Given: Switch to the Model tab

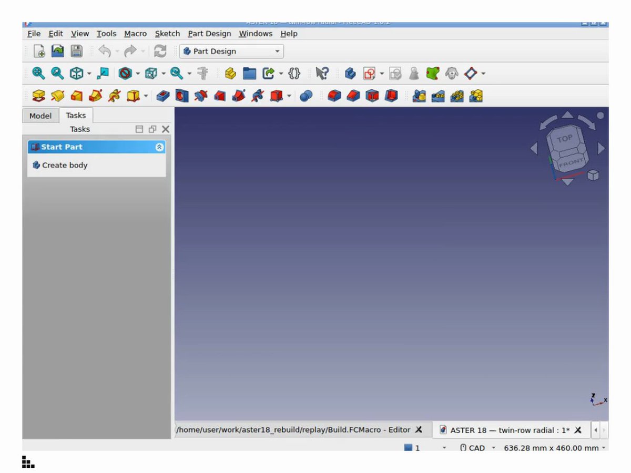Looking at the screenshot, I should click(x=40, y=116).
